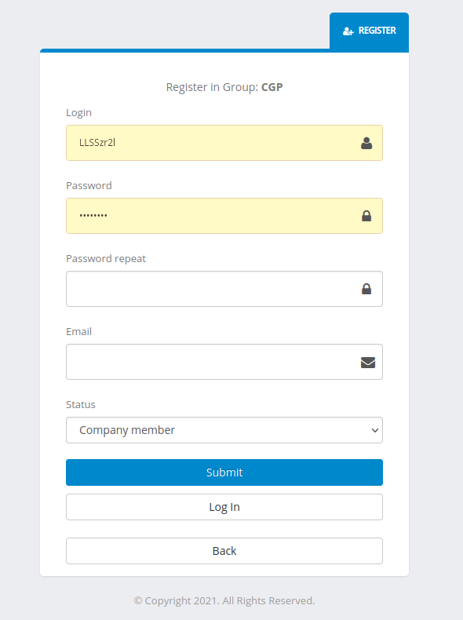Focus the Login field containing LLSSzr2l
The image size is (463, 620).
pos(224,143)
